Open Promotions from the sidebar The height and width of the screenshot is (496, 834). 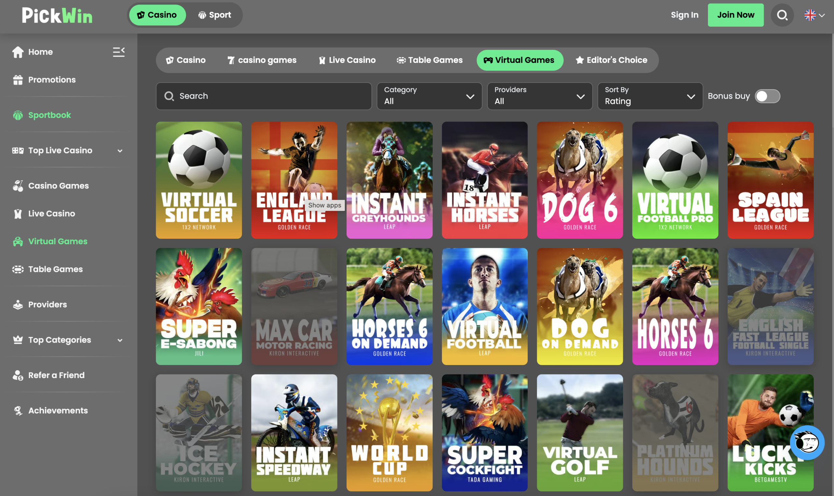(52, 80)
